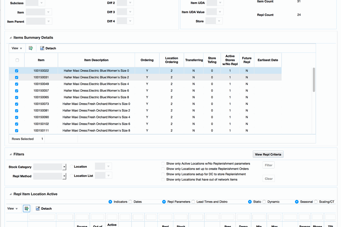Viewport: 341px width, 227px height.
Task: Select the Dynamic radio button
Action: coord(264,202)
